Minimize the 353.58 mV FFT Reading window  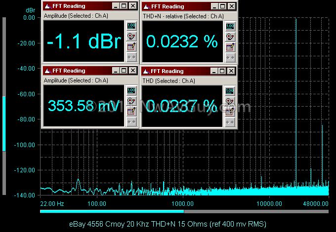tap(116, 71)
